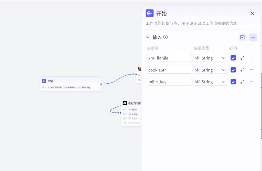
Task: Click the import icon beside the plus button
Action: (x=242, y=38)
